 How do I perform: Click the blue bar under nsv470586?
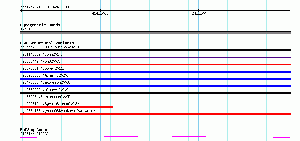(x=155, y=86)
